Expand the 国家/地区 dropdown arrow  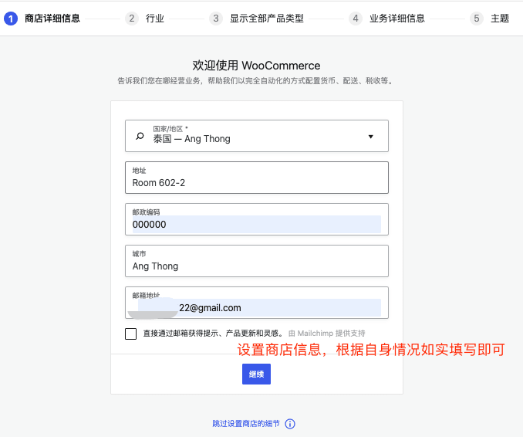[370, 137]
